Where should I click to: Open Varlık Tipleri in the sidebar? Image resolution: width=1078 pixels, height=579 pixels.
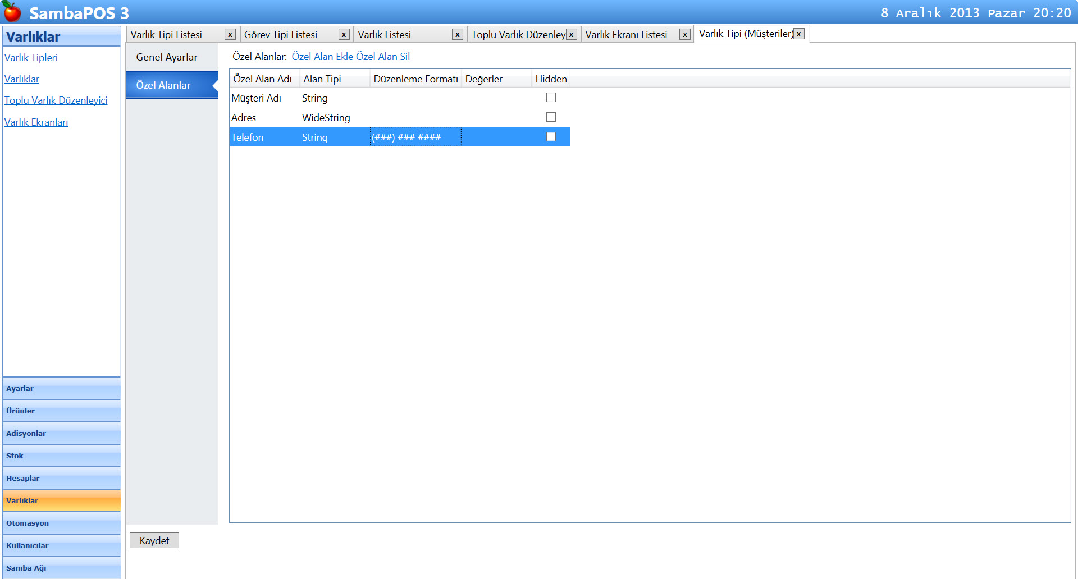tap(31, 58)
